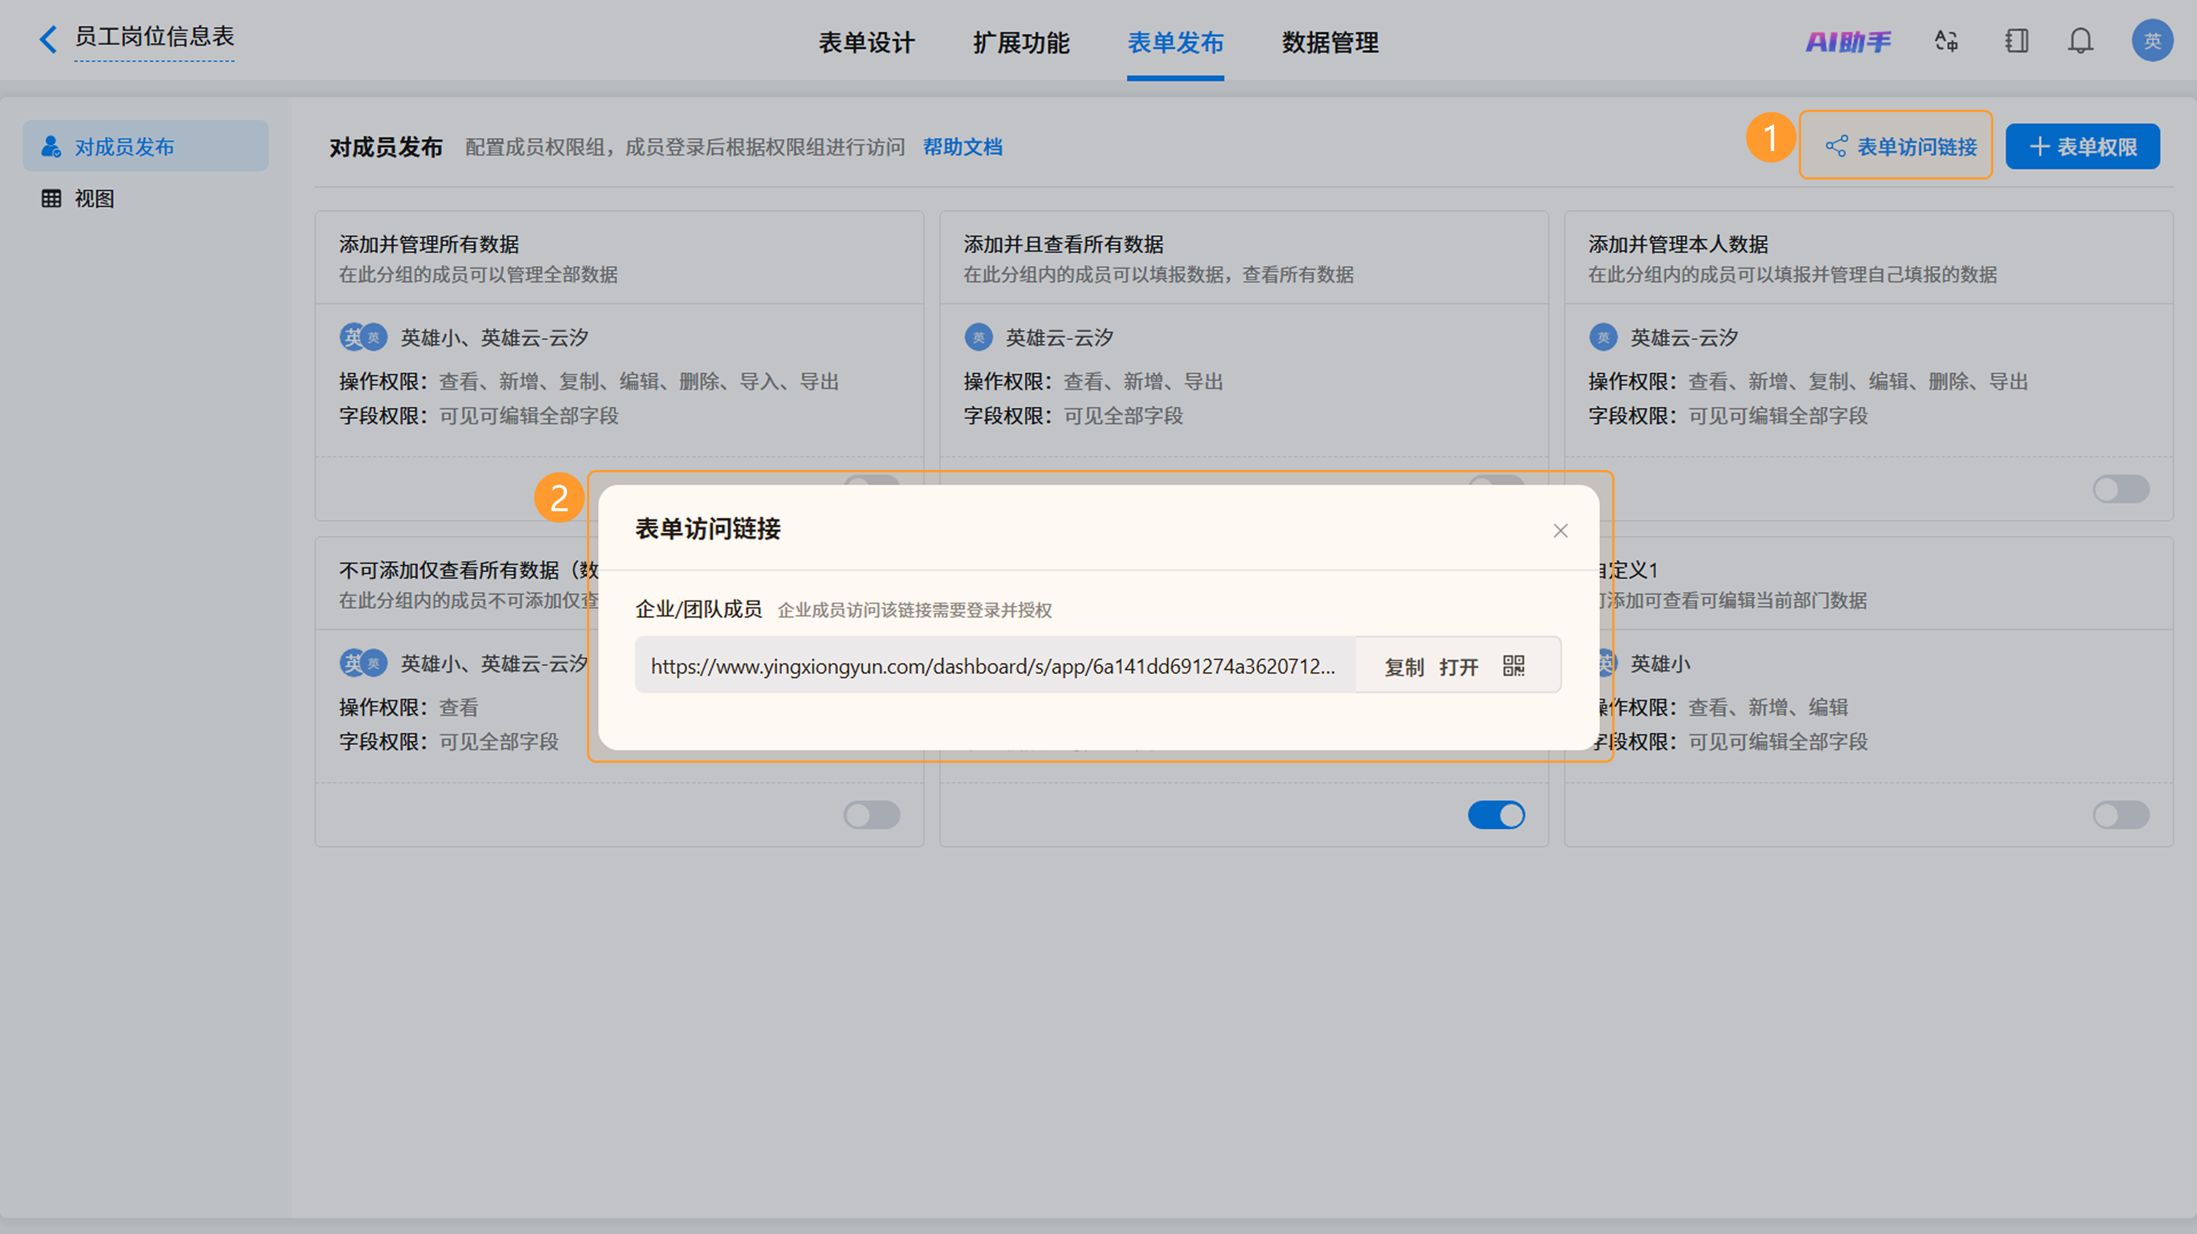Image resolution: width=2197 pixels, height=1234 pixels.
Task: Click the 表单权限 add button
Action: point(2083,146)
